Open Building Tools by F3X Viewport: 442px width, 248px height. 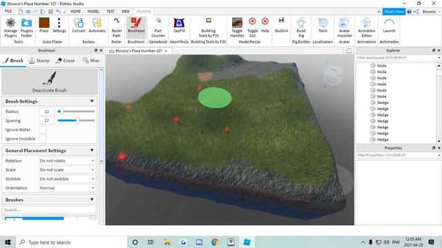pos(209,28)
